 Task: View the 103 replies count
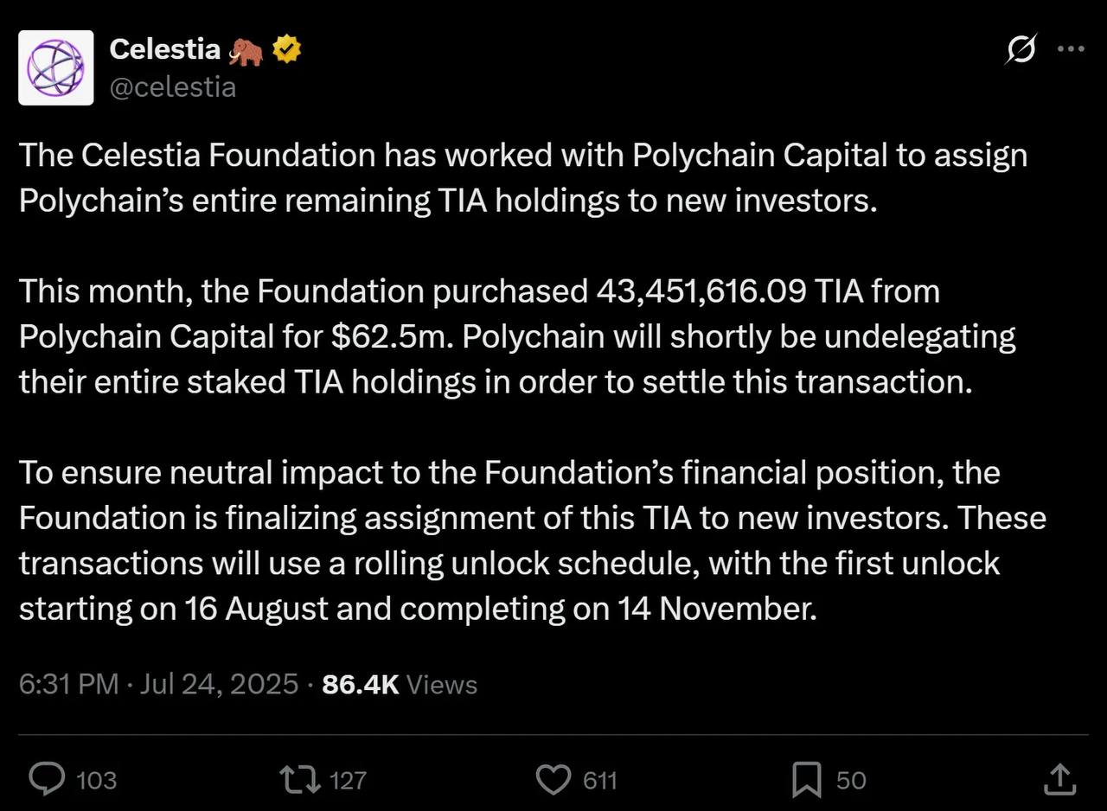coord(97,780)
